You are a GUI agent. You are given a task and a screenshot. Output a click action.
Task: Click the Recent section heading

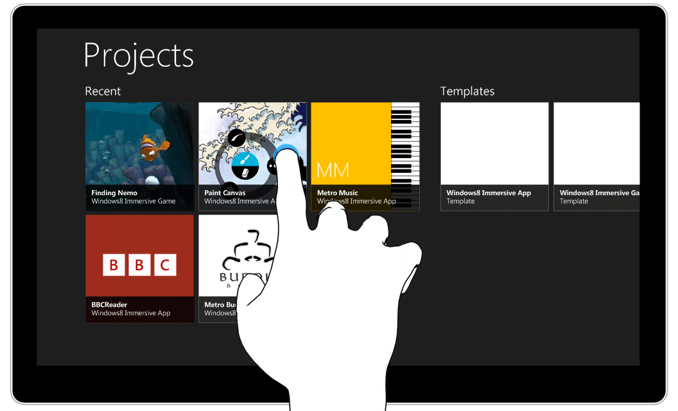103,91
